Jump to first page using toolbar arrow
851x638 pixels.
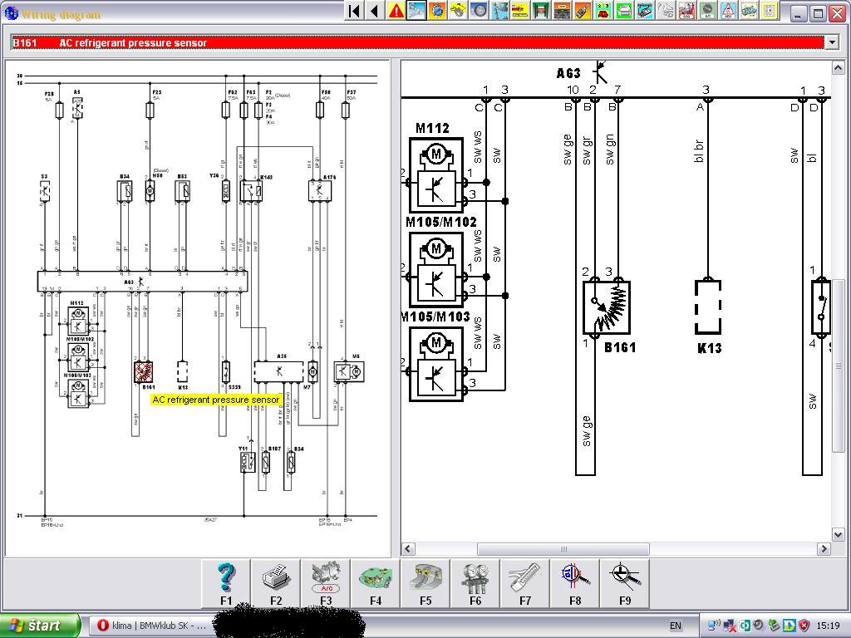tap(355, 11)
